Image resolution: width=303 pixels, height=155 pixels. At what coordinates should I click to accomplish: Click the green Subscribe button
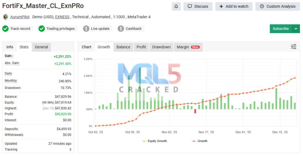[x=281, y=29]
